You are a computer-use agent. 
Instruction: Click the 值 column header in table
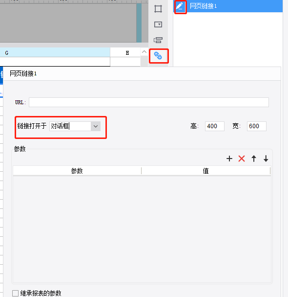206,171
